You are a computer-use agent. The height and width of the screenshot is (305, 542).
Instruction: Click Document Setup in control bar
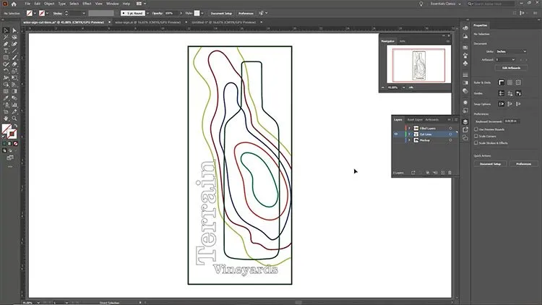tap(221, 13)
